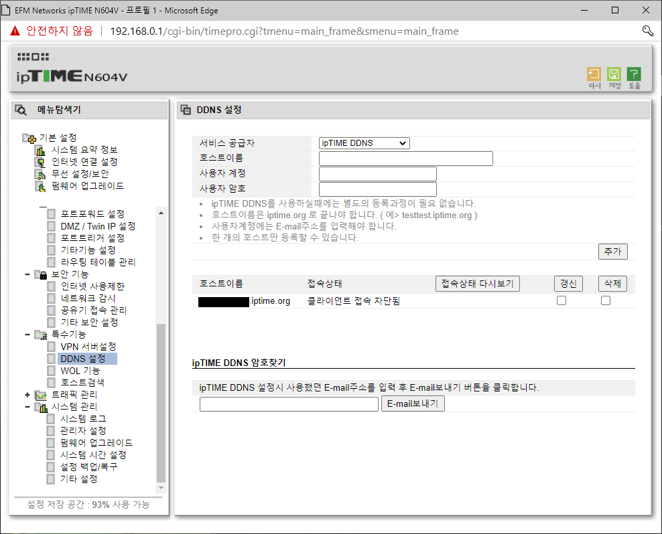Click the 안전하지 않음 warning triangle icon
This screenshot has height=534, width=662.
[x=15, y=31]
